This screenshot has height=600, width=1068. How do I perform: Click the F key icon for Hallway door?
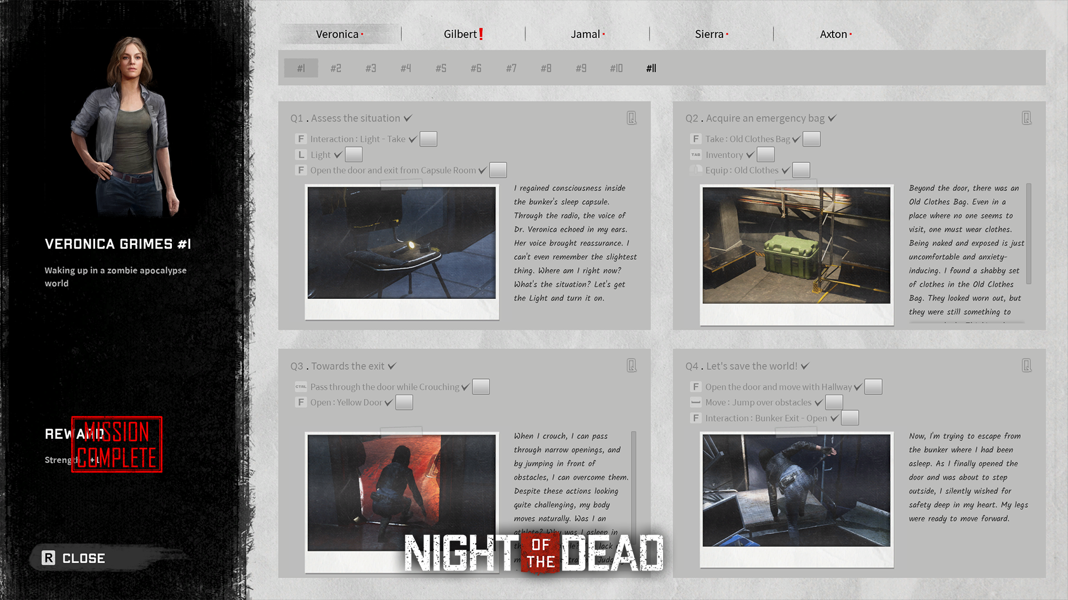(x=696, y=387)
